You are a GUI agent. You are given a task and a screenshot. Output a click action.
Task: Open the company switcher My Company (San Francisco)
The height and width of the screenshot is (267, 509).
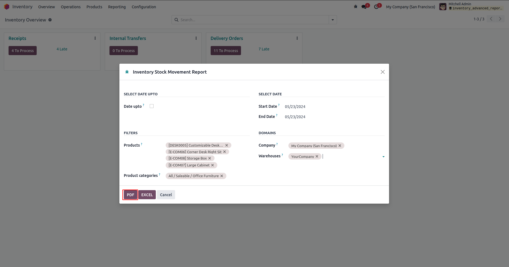(411, 7)
